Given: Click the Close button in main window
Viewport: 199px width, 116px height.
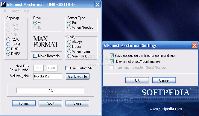Looking at the screenshot, I should (77, 103).
